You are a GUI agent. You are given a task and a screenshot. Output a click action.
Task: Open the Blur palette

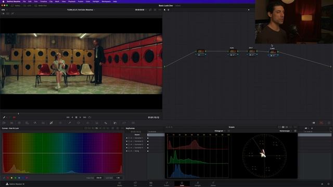[x=106, y=123]
